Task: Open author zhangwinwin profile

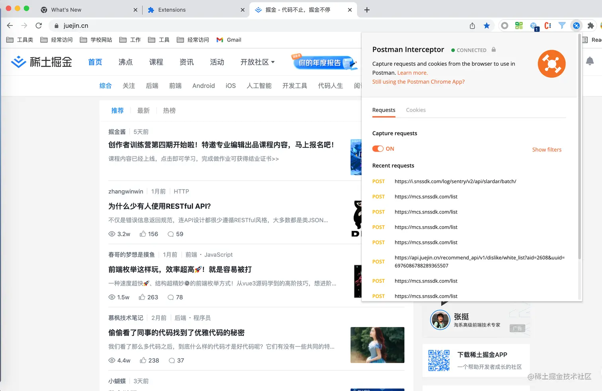Action: (x=126, y=192)
